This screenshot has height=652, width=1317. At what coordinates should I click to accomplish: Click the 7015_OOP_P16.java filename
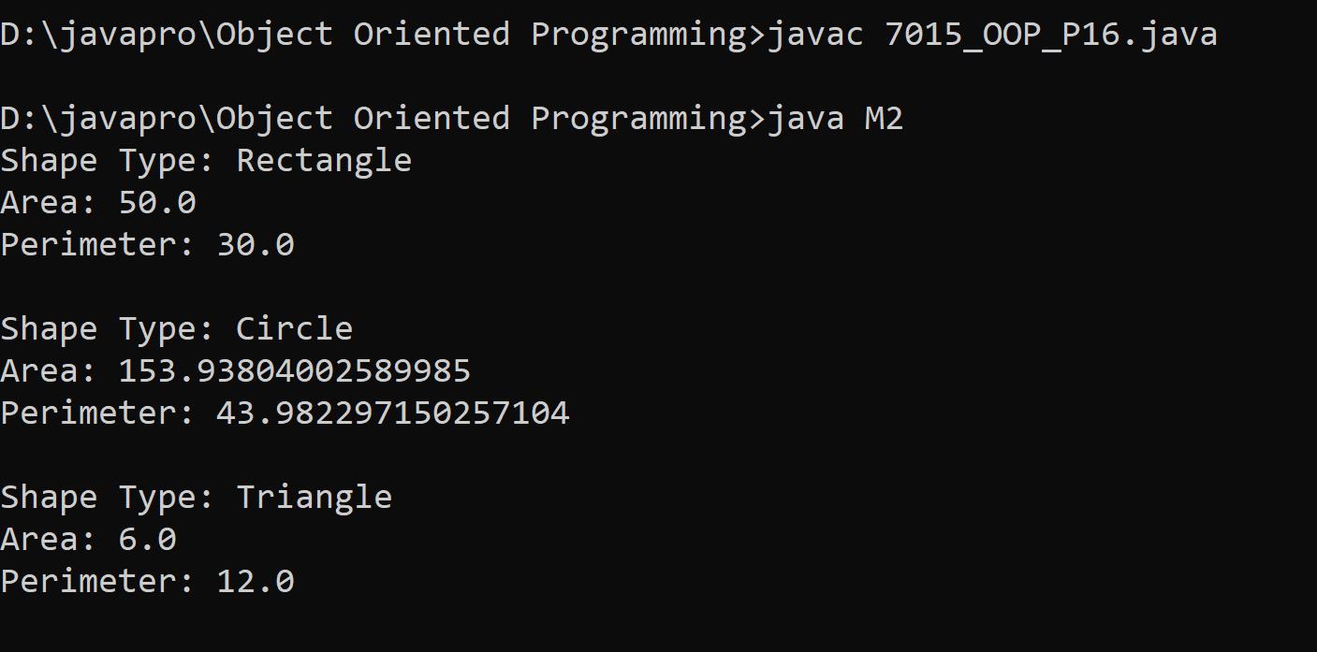point(1051,35)
